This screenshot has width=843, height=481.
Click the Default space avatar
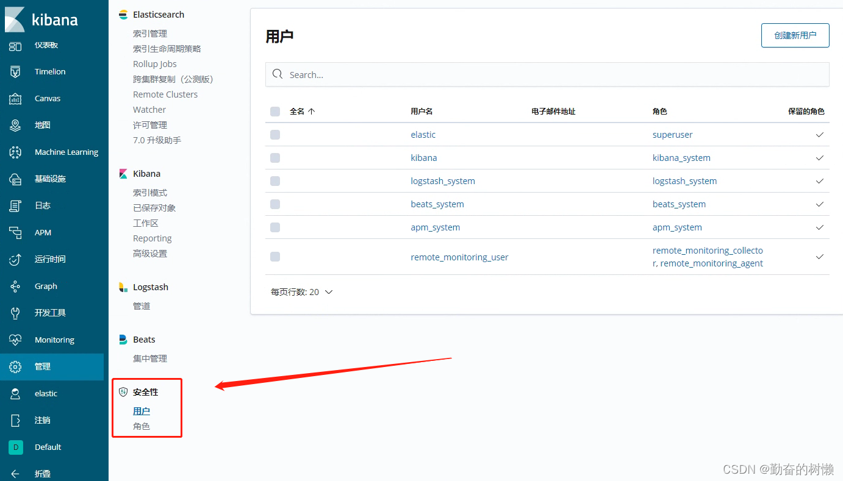[15, 447]
